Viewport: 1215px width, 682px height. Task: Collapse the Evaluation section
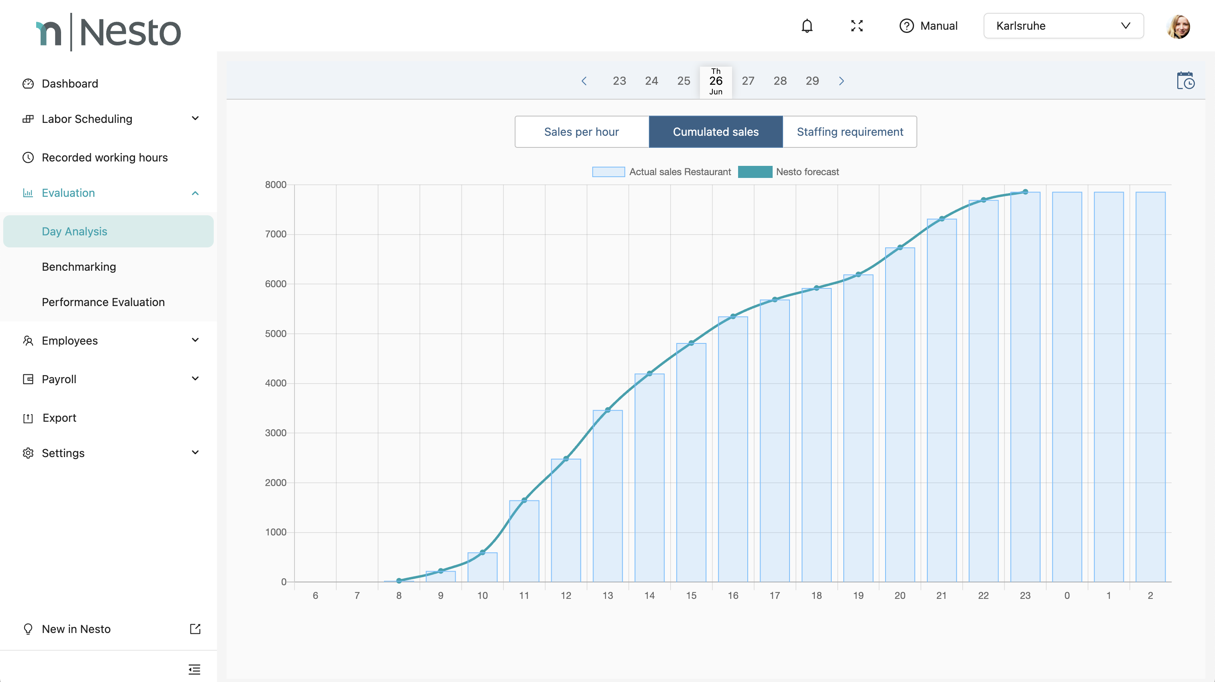(x=195, y=193)
